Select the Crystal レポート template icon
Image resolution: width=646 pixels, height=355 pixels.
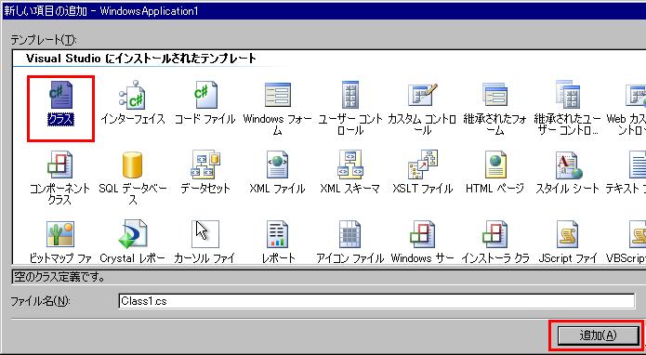coord(132,234)
